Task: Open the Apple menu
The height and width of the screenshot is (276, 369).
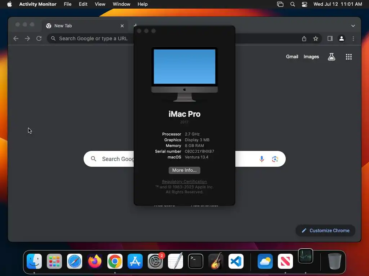Action: pyautogui.click(x=9, y=4)
